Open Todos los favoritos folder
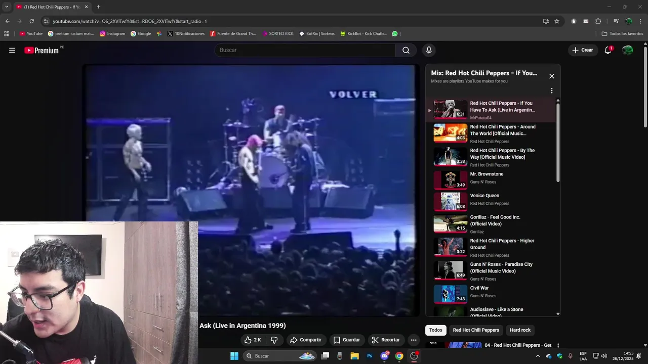Image resolution: width=648 pixels, height=364 pixels. pos(622,34)
